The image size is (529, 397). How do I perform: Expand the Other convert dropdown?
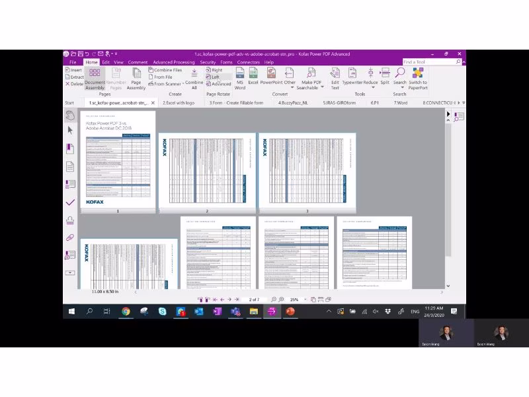[x=292, y=87]
